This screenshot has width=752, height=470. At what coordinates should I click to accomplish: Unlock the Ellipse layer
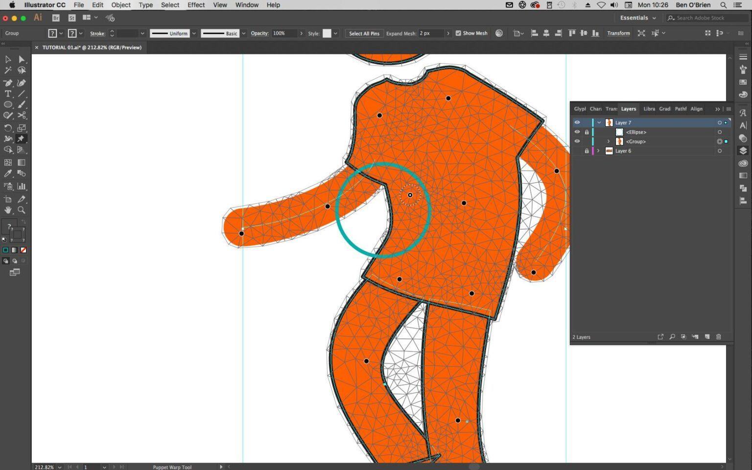(x=587, y=132)
